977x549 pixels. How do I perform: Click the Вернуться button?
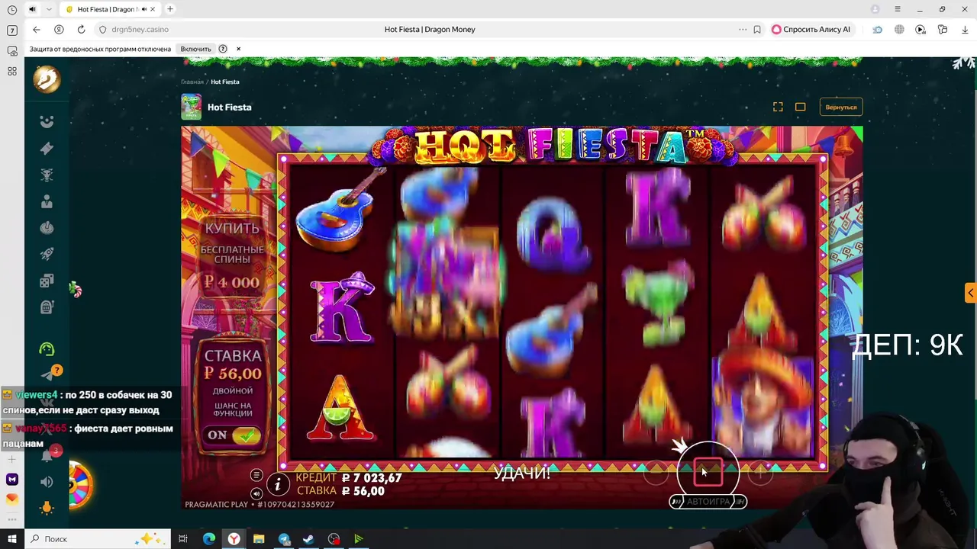(841, 107)
